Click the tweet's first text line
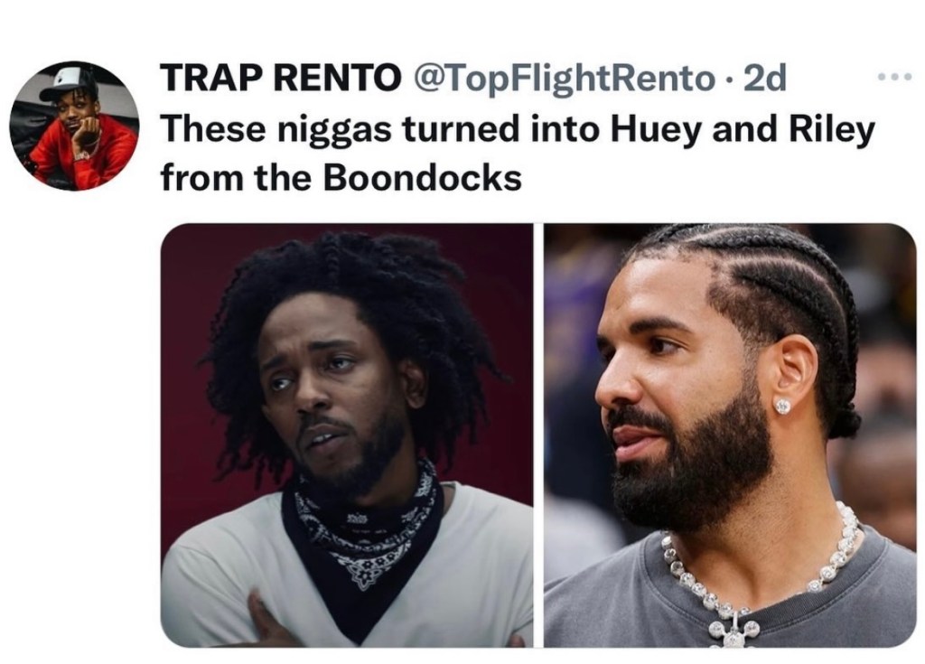The height and width of the screenshot is (664, 925). point(518,128)
